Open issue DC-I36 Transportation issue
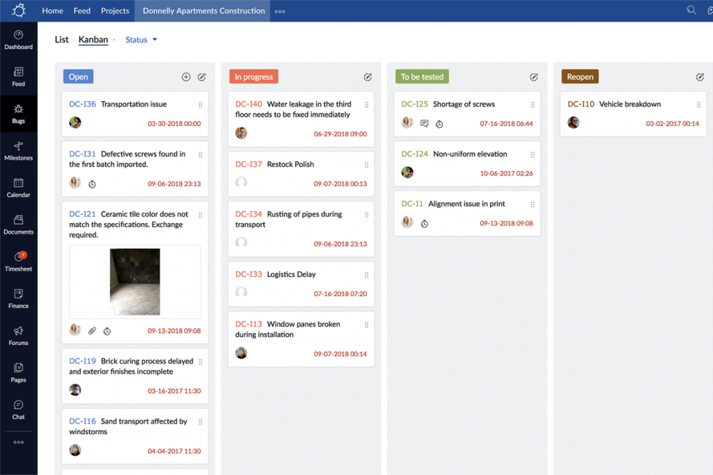713x475 pixels. [x=136, y=104]
